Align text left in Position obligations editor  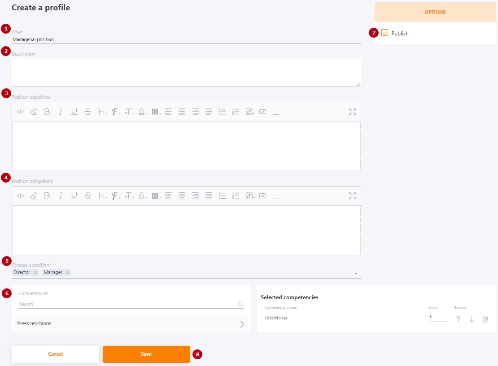[168, 196]
